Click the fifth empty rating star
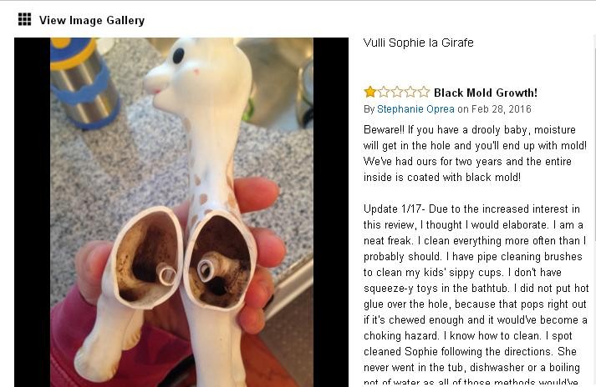The image size is (596, 387). click(x=424, y=92)
